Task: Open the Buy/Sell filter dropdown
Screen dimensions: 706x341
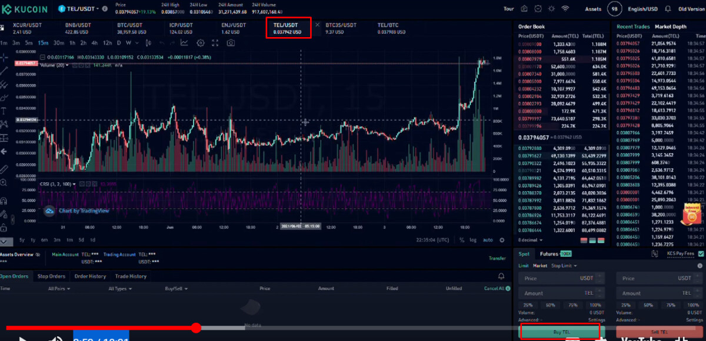Action: (x=178, y=289)
